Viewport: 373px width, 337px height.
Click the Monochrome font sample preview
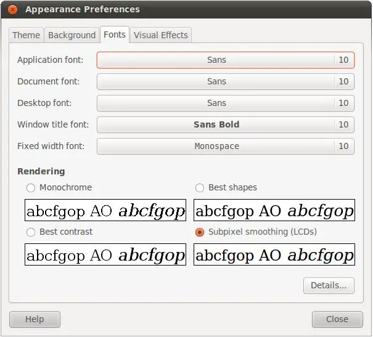(105, 210)
